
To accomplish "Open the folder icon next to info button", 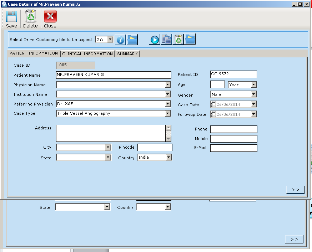I will click(x=132, y=40).
